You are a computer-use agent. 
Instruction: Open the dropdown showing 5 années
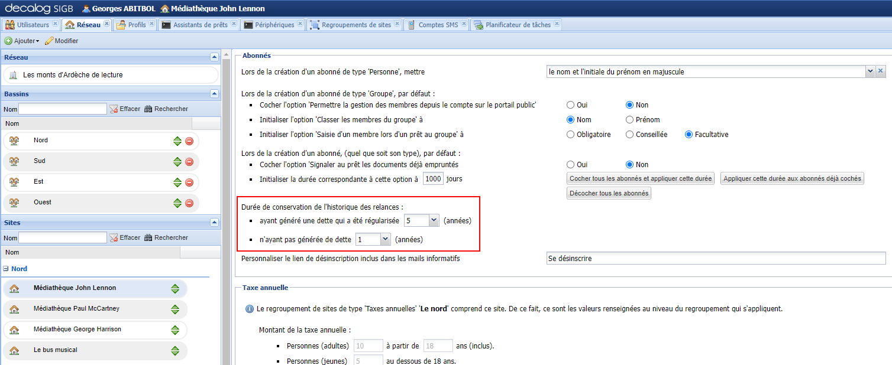[432, 219]
